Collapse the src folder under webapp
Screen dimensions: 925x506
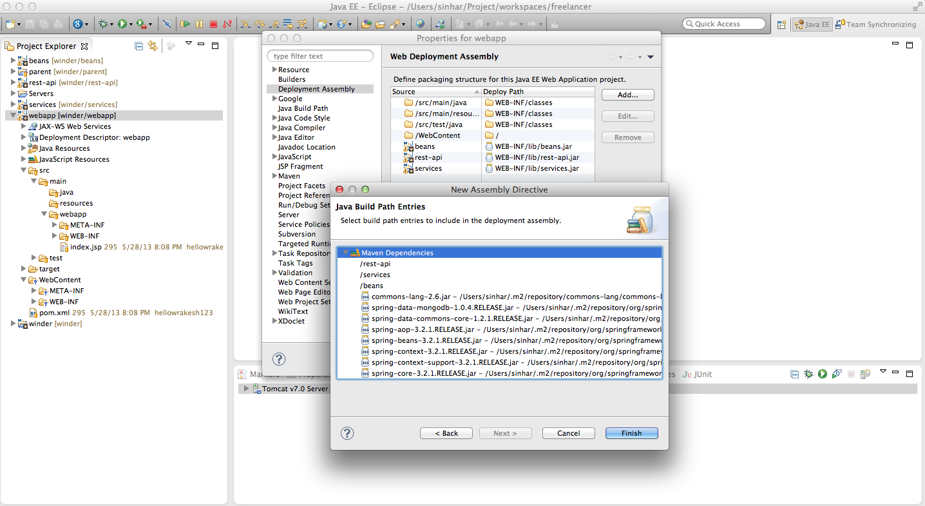[24, 170]
